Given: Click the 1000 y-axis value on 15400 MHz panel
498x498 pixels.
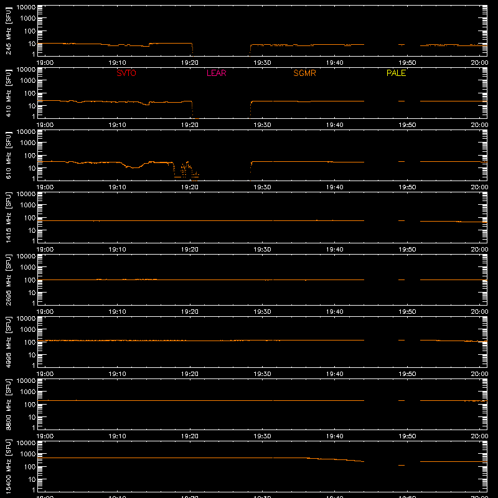Looking at the screenshot, I should coord(28,454).
